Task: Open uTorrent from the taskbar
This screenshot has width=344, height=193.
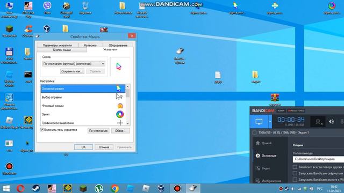Action: 99,188
